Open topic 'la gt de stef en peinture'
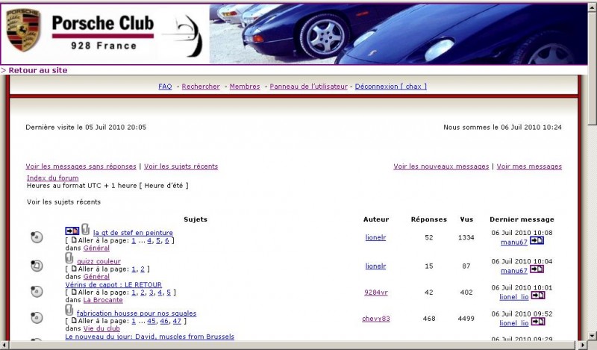Image resolution: width=597 pixels, height=350 pixels. click(133, 233)
